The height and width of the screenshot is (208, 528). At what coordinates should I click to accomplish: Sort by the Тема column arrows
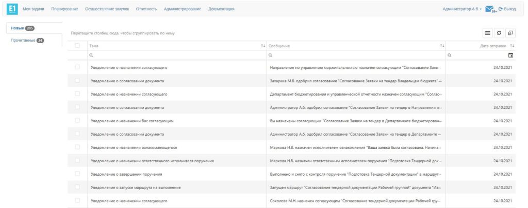pyautogui.click(x=263, y=46)
